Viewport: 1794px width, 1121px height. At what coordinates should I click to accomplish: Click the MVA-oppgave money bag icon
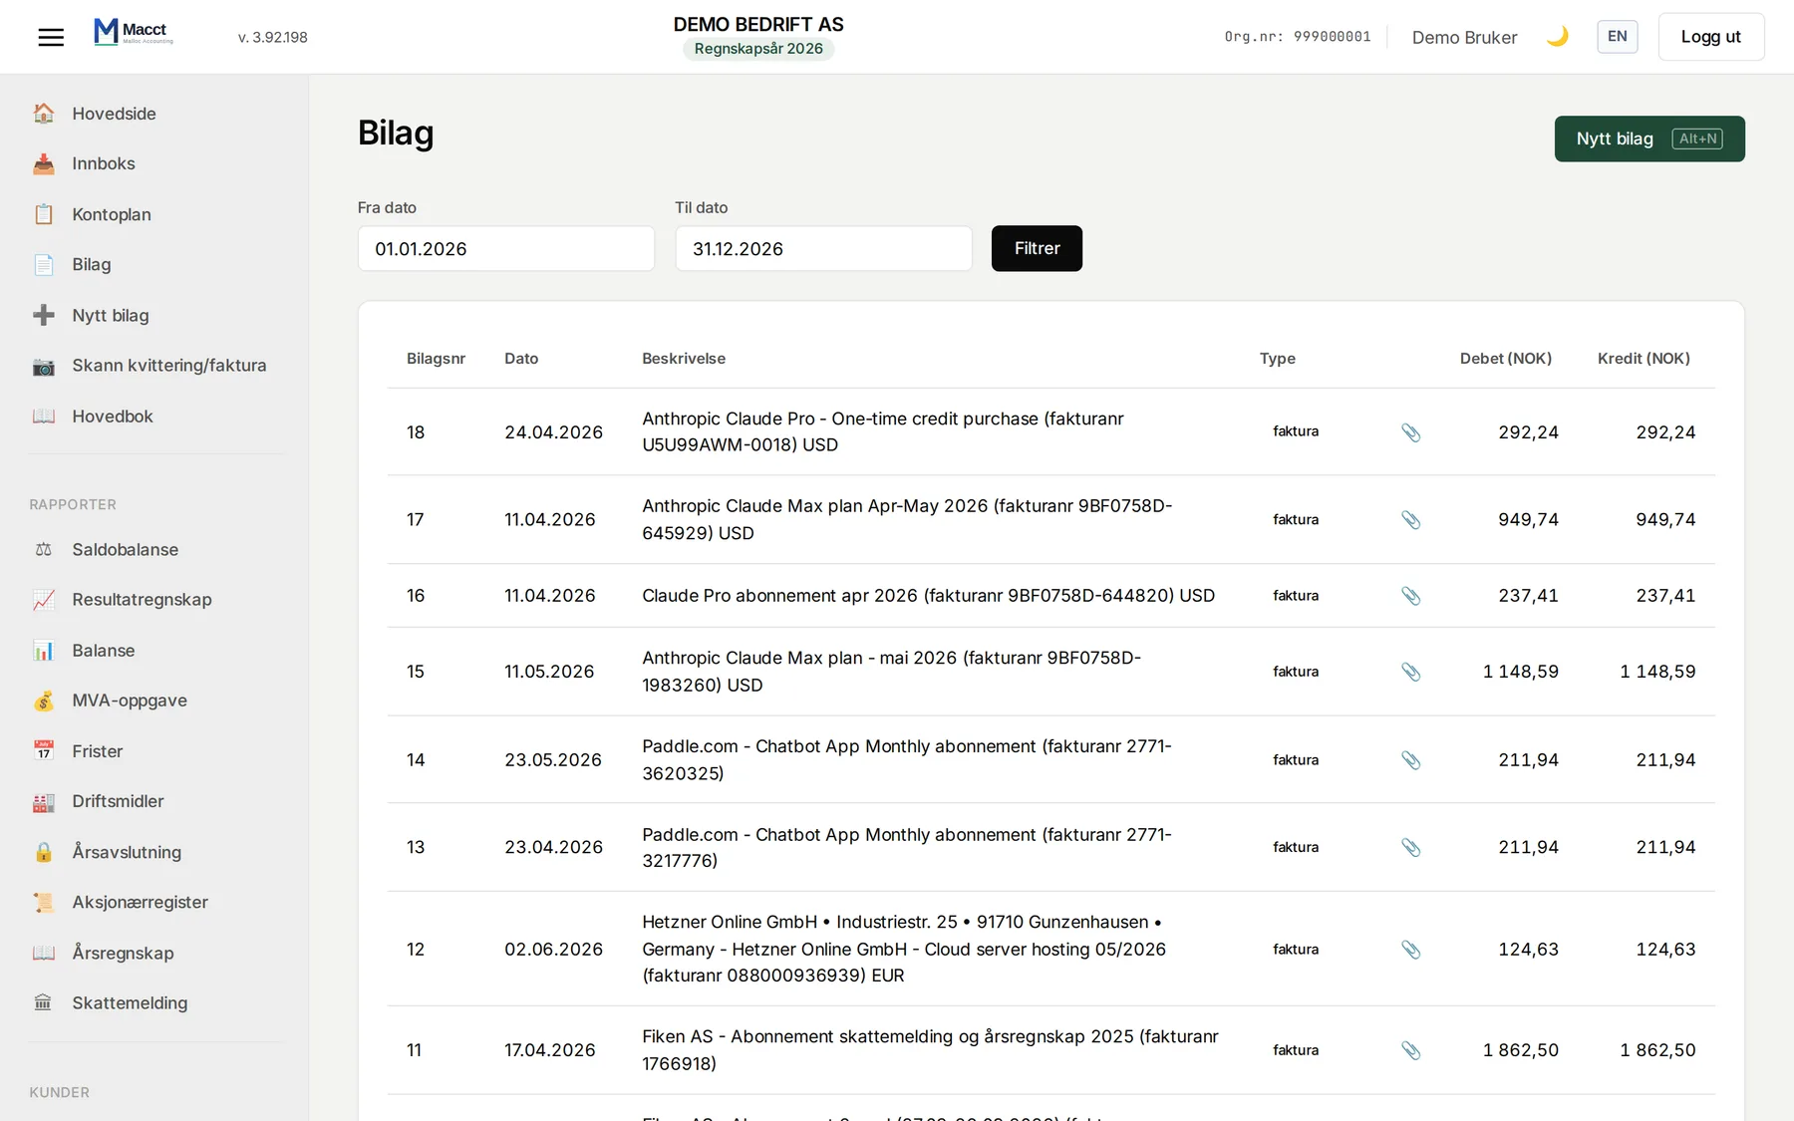tap(44, 701)
